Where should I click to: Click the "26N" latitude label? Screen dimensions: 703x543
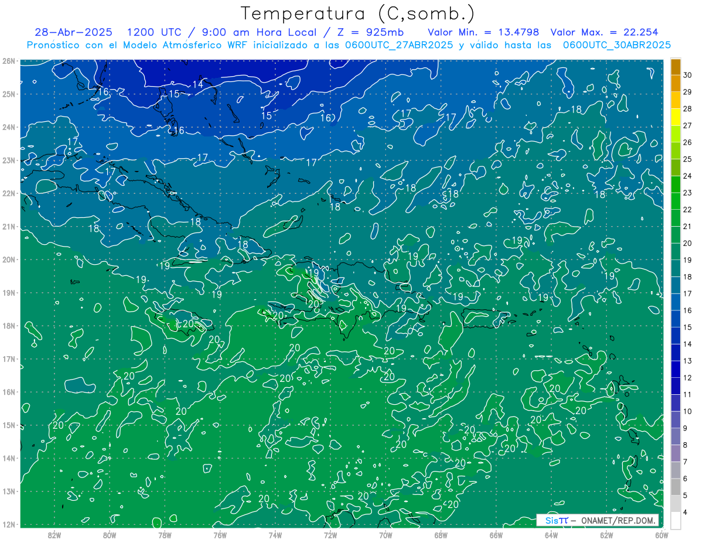tap(8, 61)
